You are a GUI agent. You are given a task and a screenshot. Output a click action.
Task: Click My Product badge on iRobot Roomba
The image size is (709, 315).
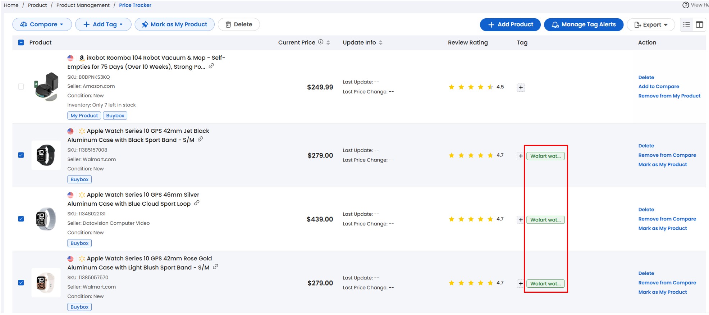84,116
